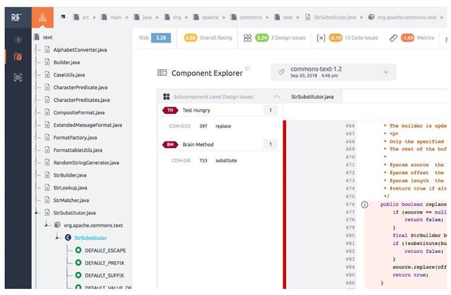
Task: Collapse Subcomponent Level Design Issues panel
Action: (x=277, y=97)
